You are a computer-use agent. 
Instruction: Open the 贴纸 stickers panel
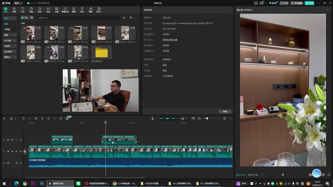click(31, 10)
